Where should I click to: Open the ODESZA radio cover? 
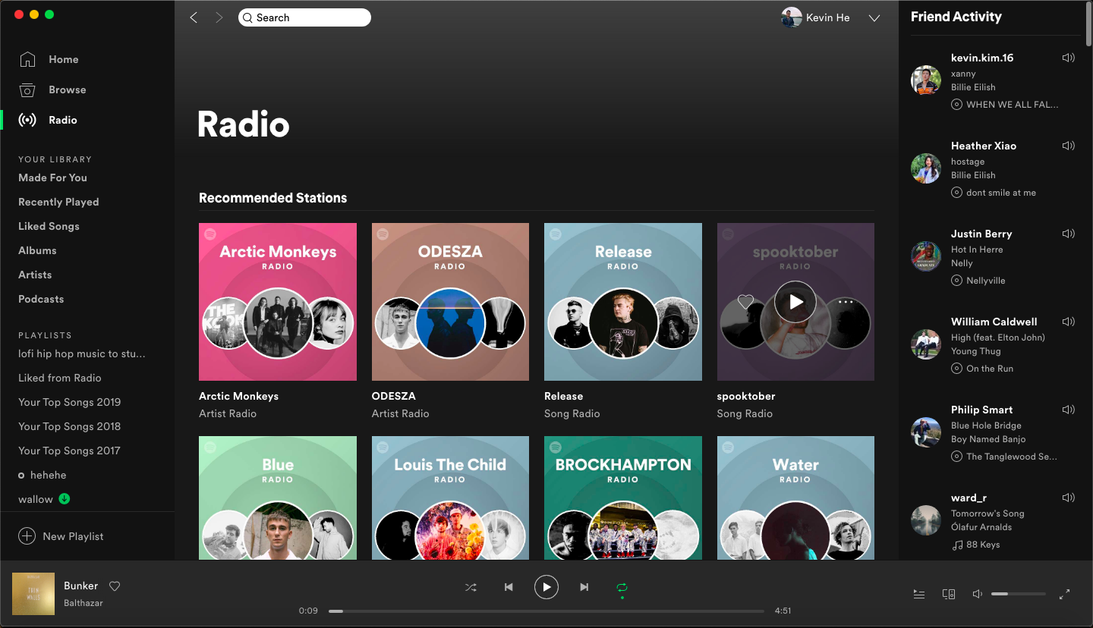click(450, 302)
